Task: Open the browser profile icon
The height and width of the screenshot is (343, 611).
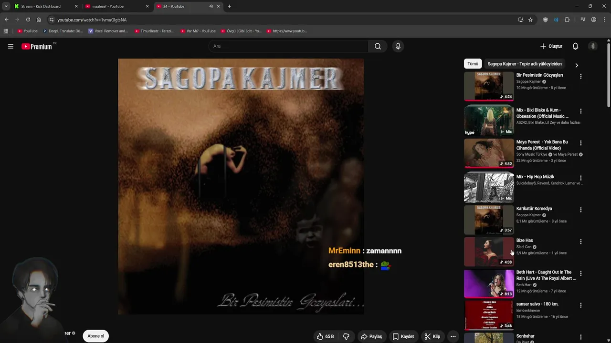Action: tap(593, 20)
